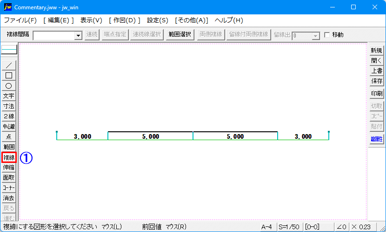Click the コピー copy button
This screenshot has width=386, height=232.
tap(376, 116)
